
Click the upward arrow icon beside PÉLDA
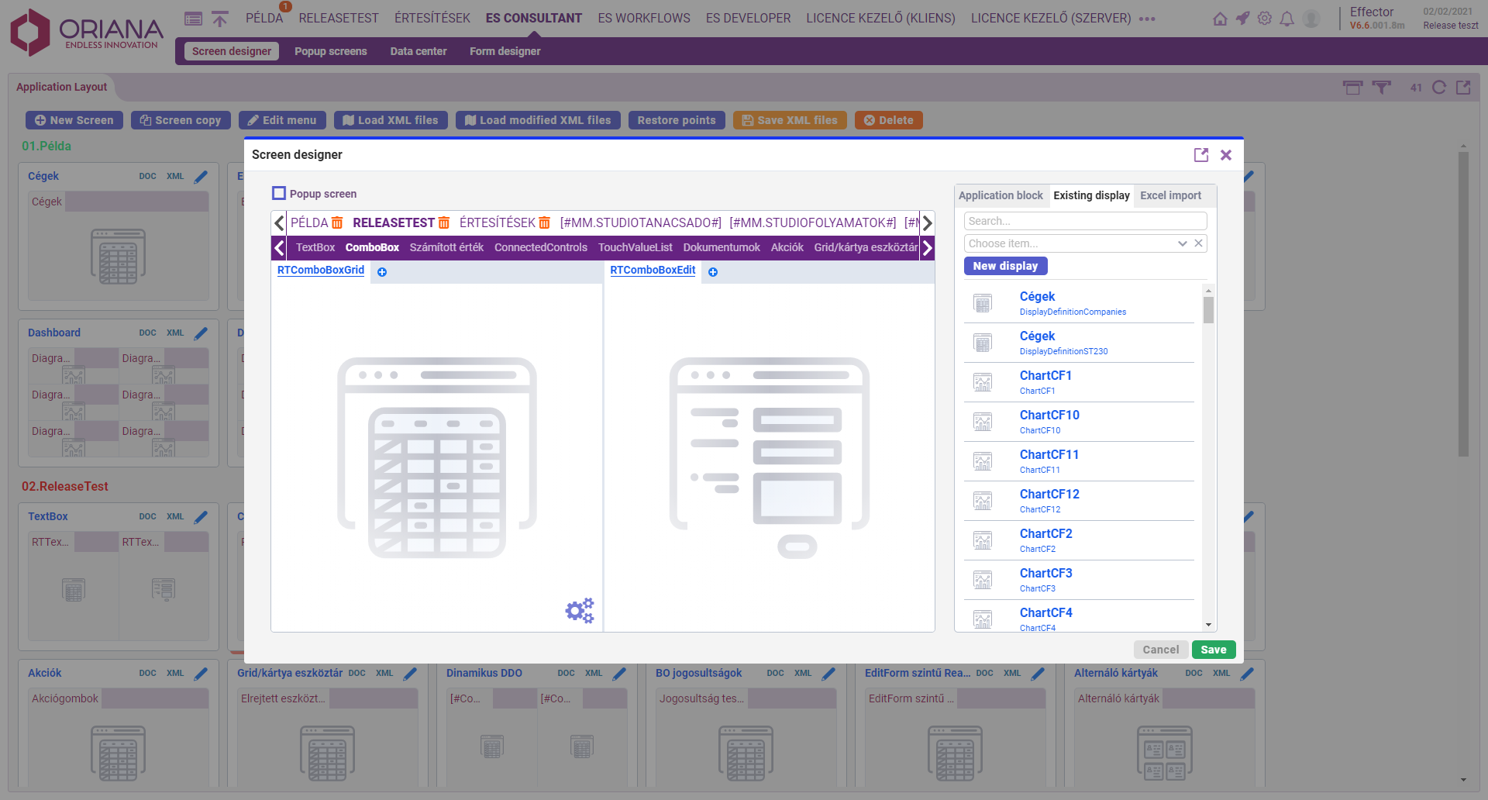[x=220, y=19]
